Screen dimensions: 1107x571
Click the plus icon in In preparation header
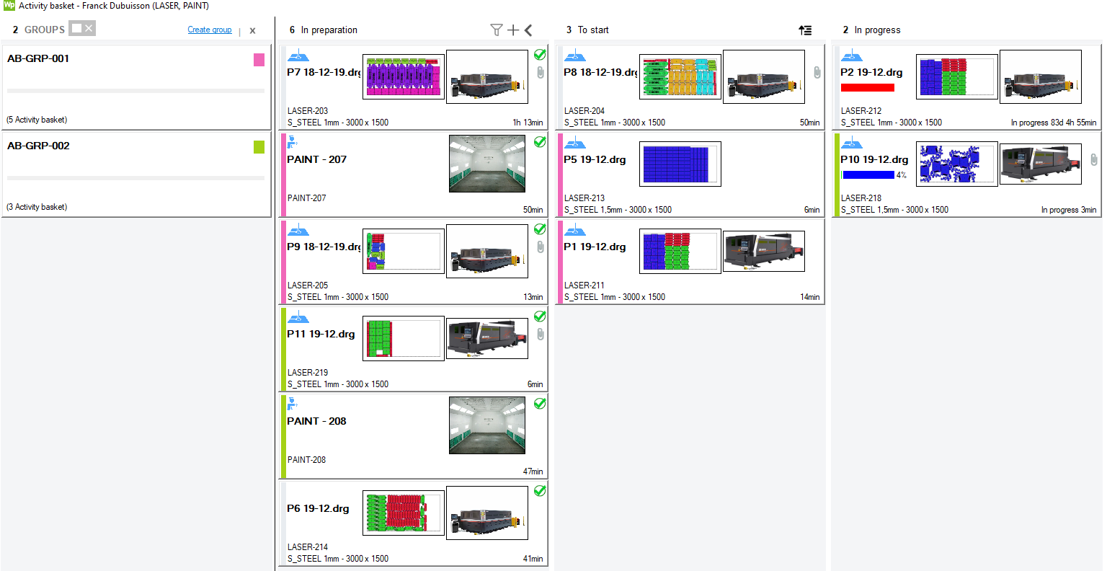tap(513, 30)
